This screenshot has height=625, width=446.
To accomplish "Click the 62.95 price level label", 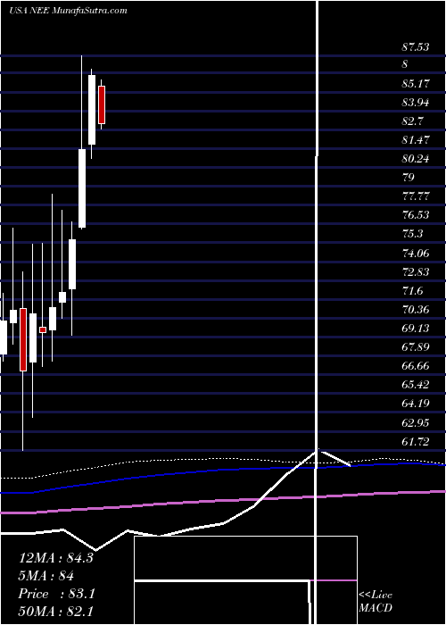I will (416, 422).
